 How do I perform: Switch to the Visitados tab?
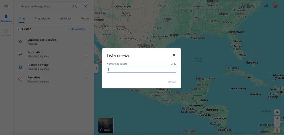(x=65, y=19)
